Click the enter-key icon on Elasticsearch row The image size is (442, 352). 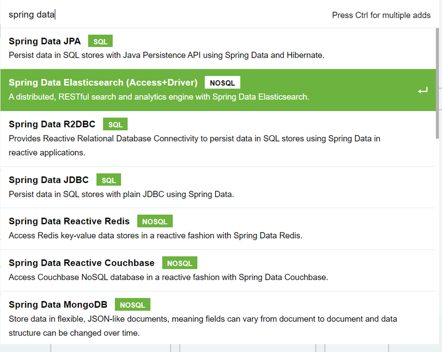[423, 90]
